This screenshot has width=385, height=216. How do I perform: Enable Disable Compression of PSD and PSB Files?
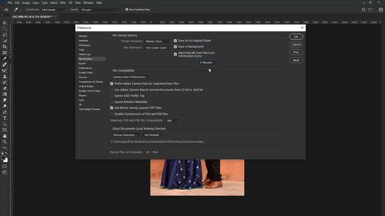pos(112,114)
